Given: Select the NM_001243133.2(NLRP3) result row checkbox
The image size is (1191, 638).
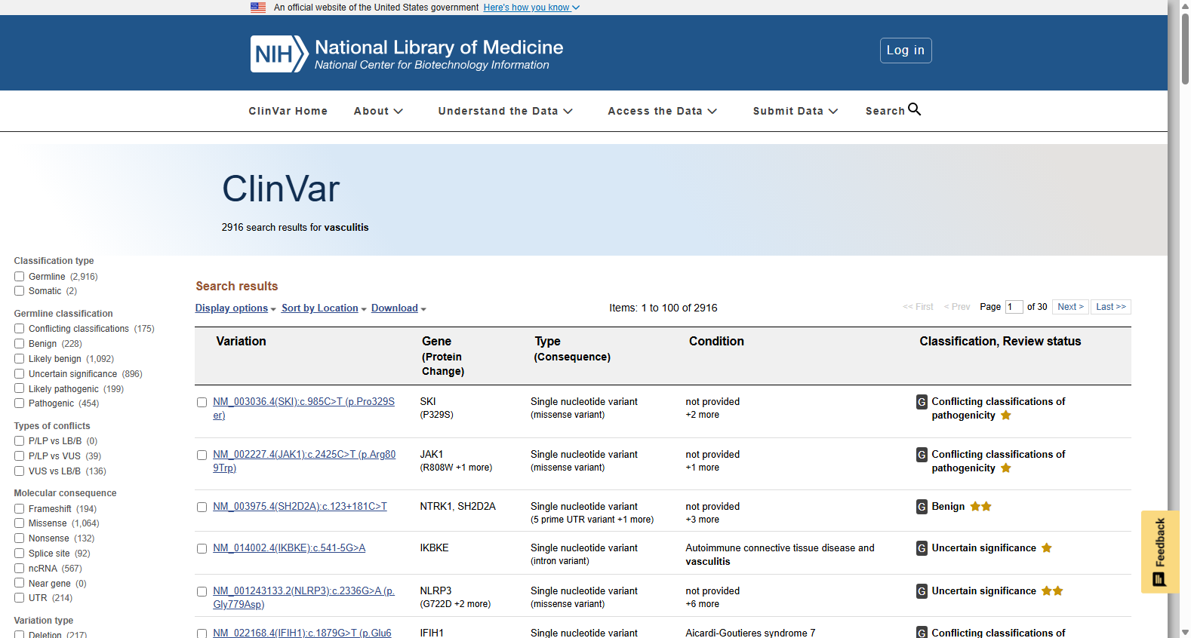Looking at the screenshot, I should (x=202, y=592).
